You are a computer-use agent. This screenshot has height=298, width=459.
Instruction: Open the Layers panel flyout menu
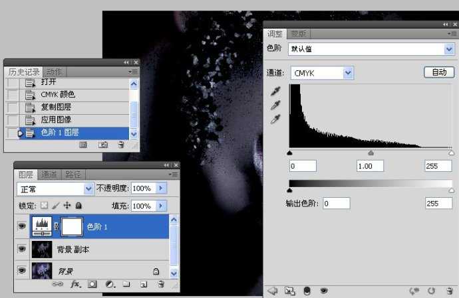tap(174, 175)
